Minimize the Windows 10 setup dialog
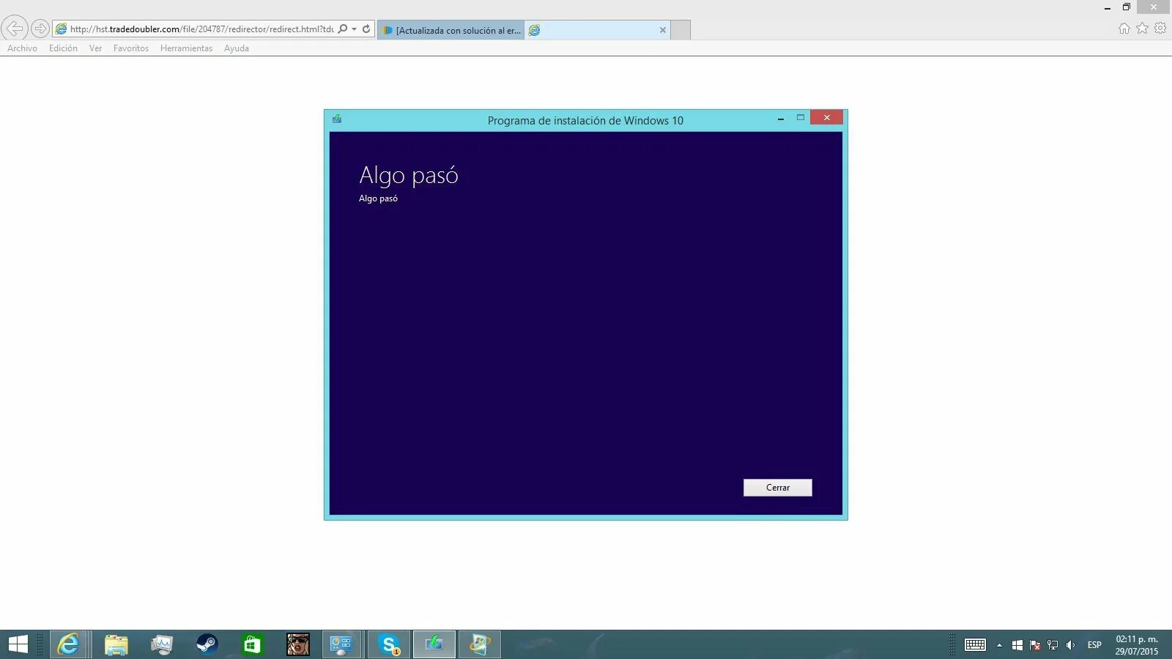 point(781,118)
